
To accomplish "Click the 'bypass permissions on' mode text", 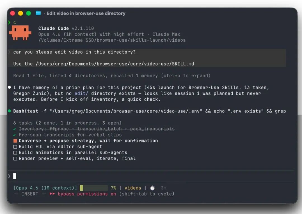I will pos(87,194).
